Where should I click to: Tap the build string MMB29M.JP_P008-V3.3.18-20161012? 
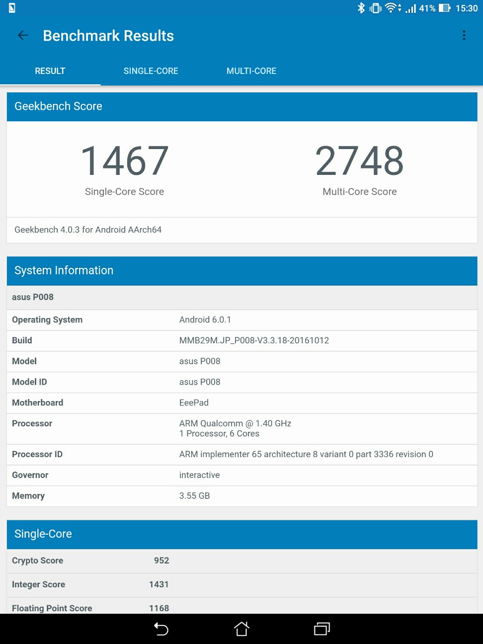pos(254,340)
